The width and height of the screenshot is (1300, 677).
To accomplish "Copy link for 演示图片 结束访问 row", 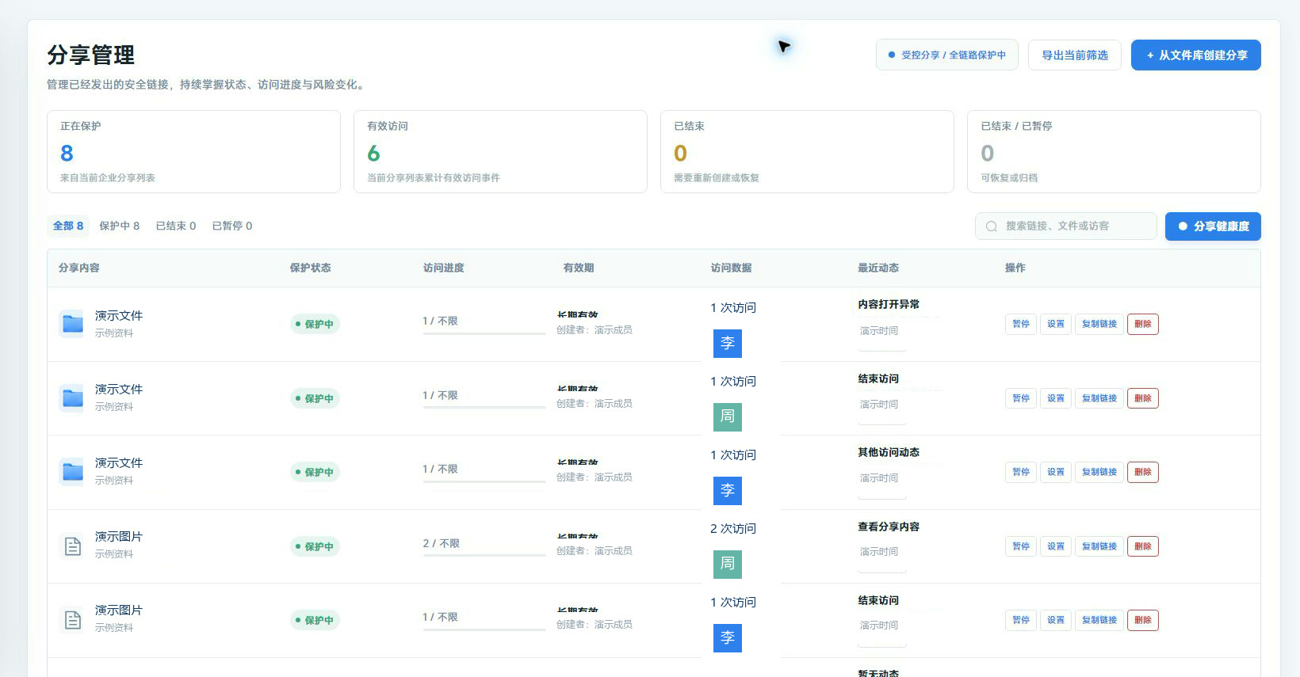I will click(1099, 620).
